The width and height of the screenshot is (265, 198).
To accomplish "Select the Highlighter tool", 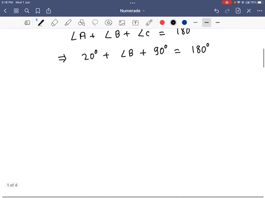I will click(68, 23).
